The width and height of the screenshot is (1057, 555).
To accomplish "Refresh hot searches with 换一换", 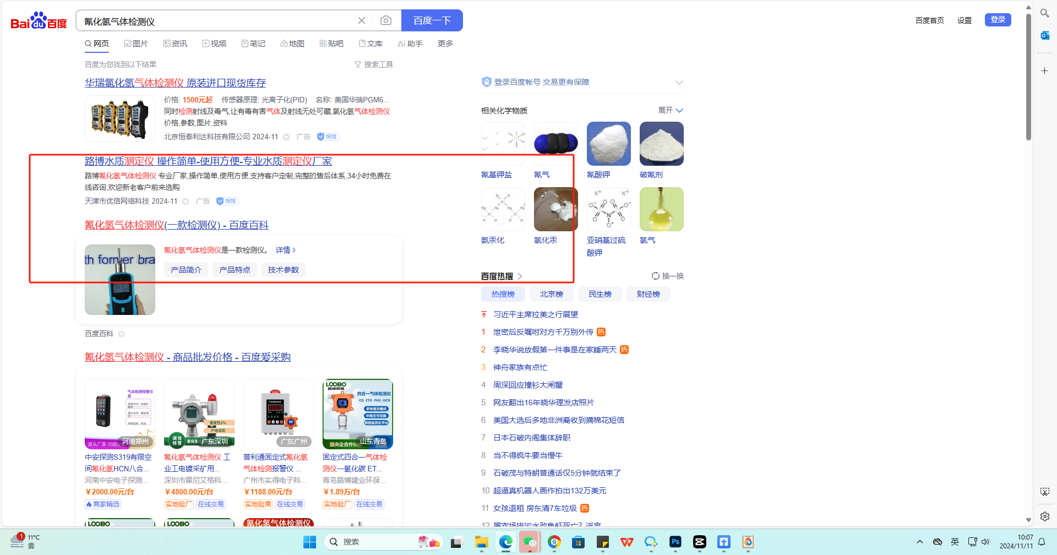I will 668,276.
